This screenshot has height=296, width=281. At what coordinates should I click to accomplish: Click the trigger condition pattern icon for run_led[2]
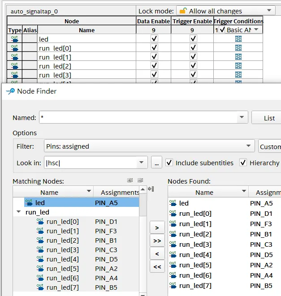[x=238, y=65]
